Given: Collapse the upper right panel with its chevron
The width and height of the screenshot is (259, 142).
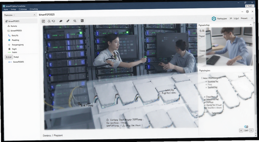Looking at the screenshot, I should click(x=251, y=25).
